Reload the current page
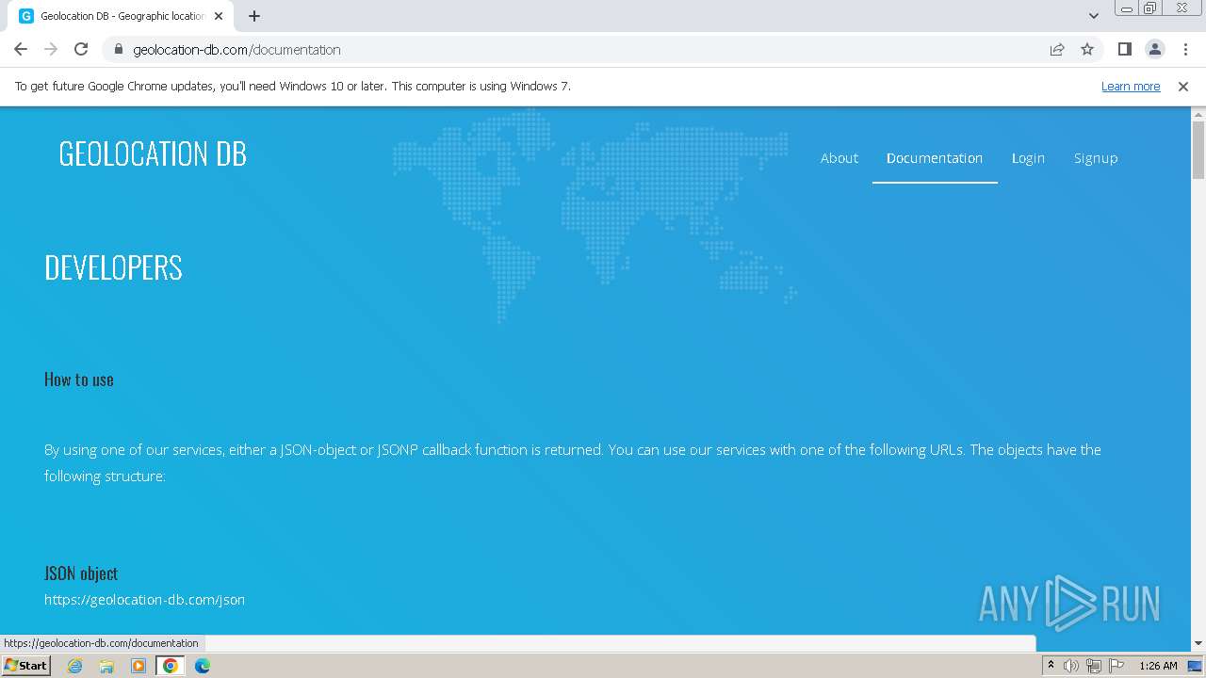This screenshot has width=1206, height=678. [81, 49]
